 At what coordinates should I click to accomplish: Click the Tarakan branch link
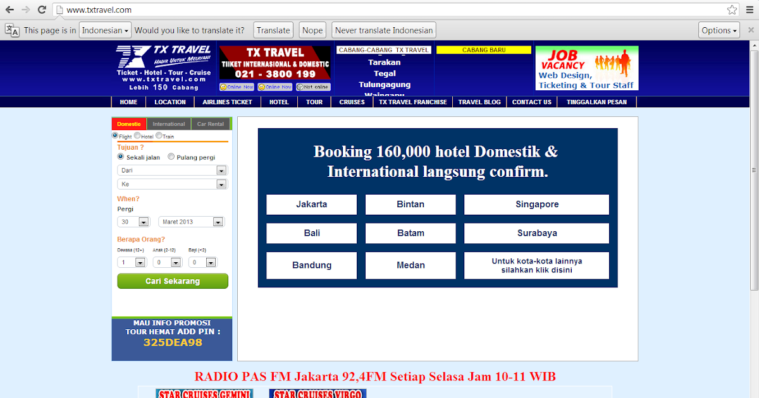click(x=385, y=63)
